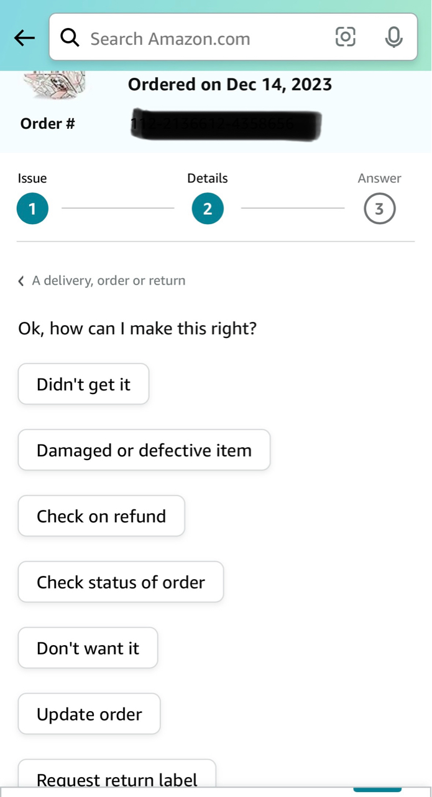Choose "Check status of order"

(x=121, y=582)
